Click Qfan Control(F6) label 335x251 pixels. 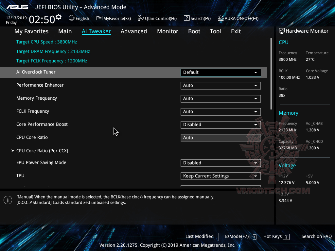coord(161,18)
